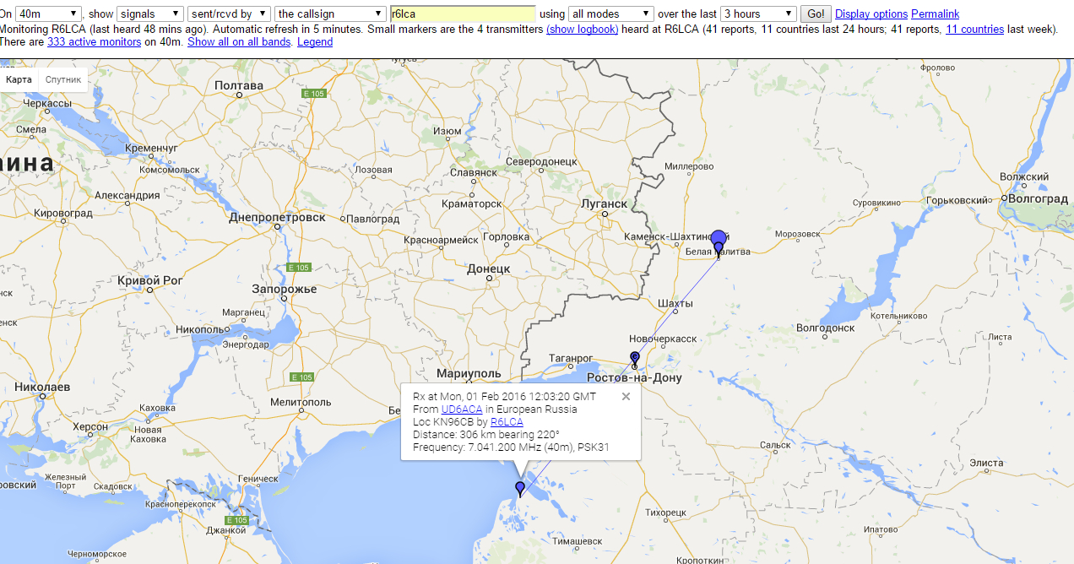Click the Донецк city label

click(489, 269)
